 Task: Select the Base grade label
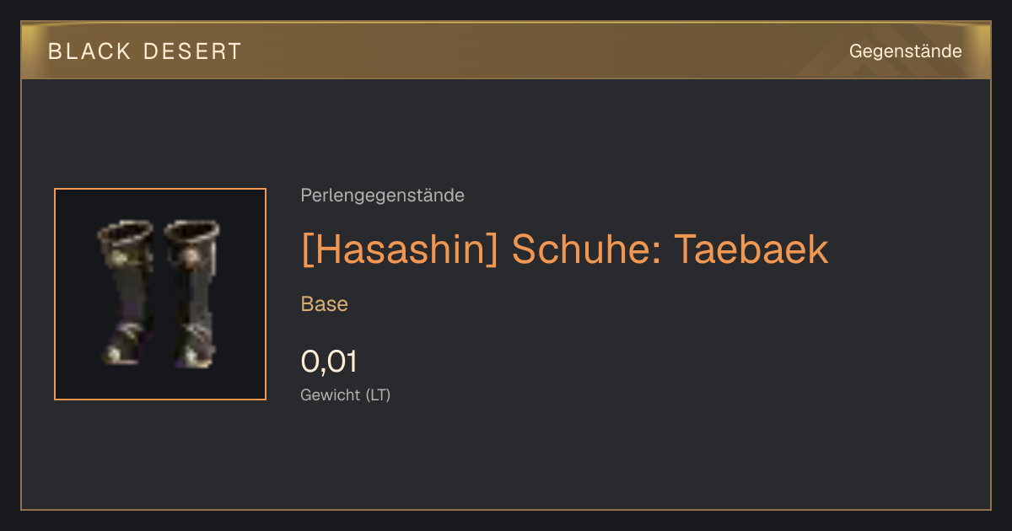(325, 304)
